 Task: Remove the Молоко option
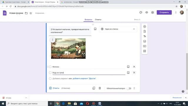[x=134, y=67]
